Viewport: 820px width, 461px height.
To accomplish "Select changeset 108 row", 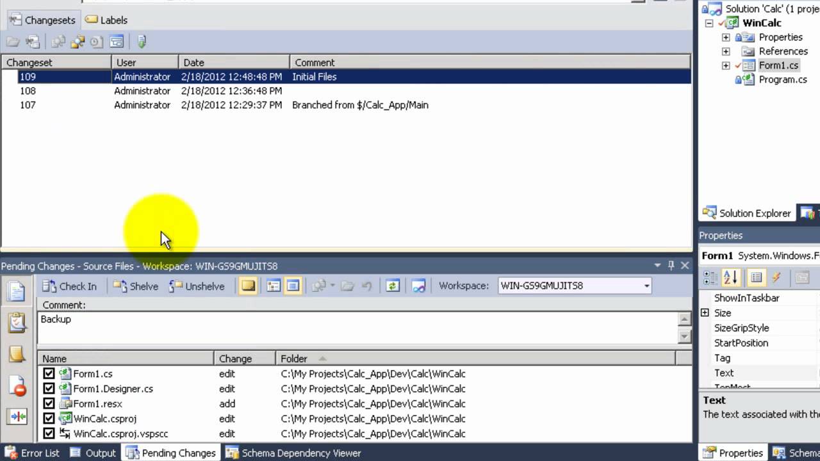I will click(346, 91).
